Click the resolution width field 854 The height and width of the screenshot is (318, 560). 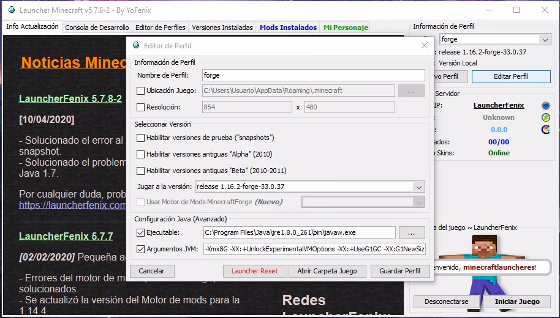247,107
